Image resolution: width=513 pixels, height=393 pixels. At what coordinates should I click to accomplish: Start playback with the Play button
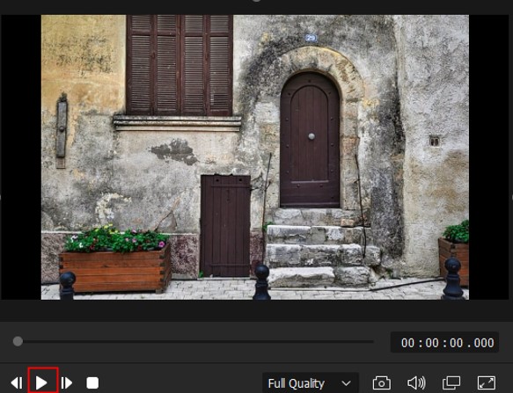coord(41,382)
